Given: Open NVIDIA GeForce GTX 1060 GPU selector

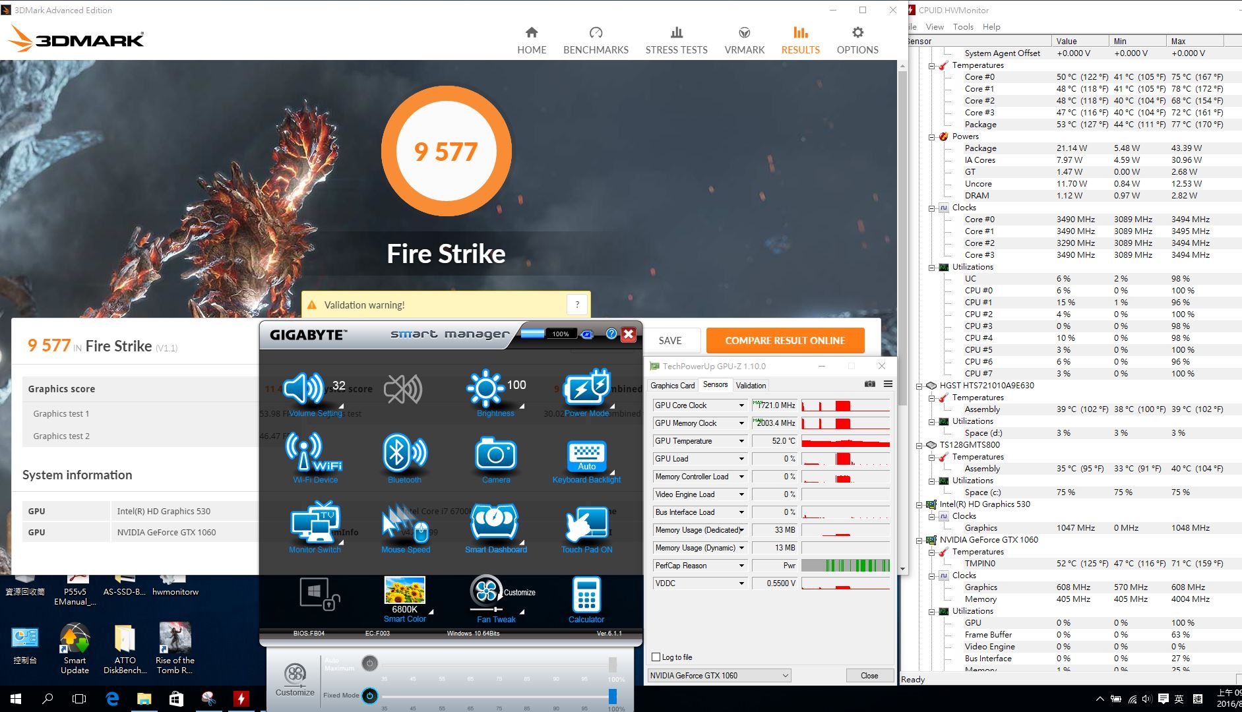Looking at the screenshot, I should (x=719, y=676).
